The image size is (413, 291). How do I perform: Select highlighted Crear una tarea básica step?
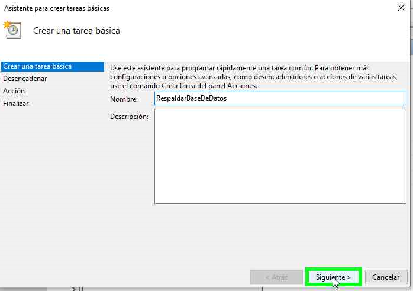pos(38,66)
